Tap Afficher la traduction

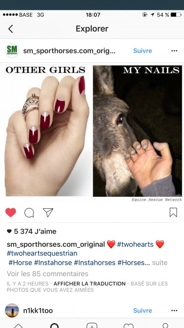(90, 284)
